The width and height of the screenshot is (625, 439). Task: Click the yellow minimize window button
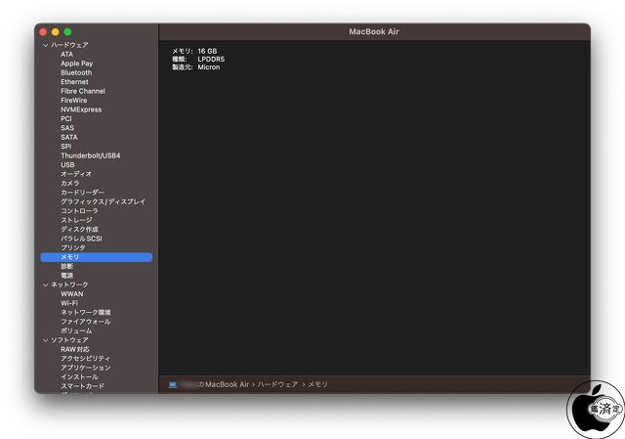[x=56, y=32]
